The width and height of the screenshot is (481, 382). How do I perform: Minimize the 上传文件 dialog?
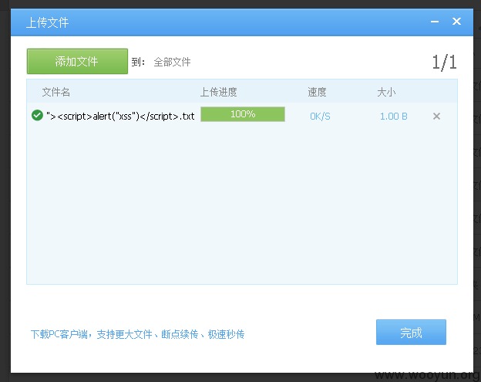coord(435,22)
